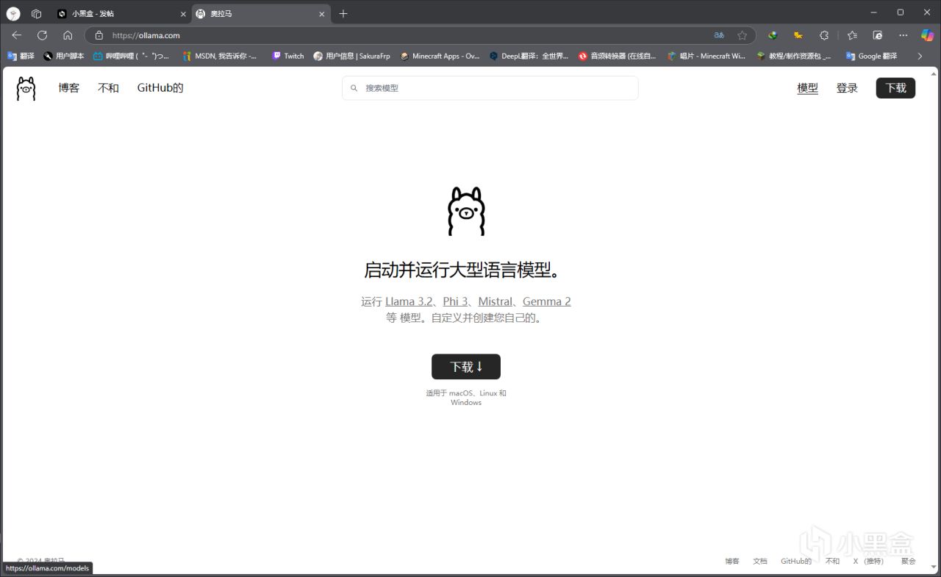
Task: Click the large 下载 button under the tagline
Action: pos(466,367)
